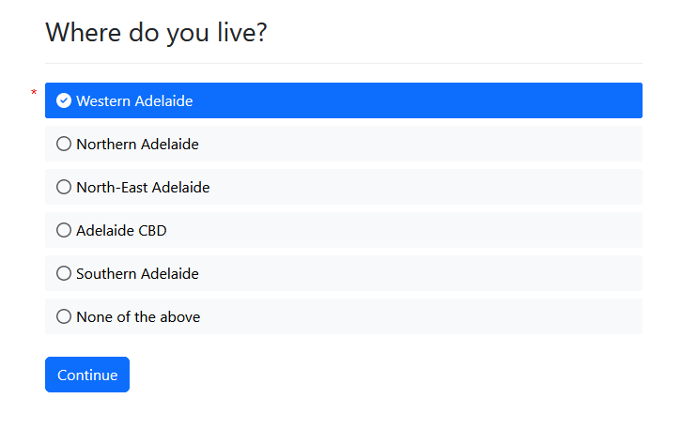682x429 pixels.
Task: Click the circle icon beside North-East Adelaide
Action: tap(64, 188)
